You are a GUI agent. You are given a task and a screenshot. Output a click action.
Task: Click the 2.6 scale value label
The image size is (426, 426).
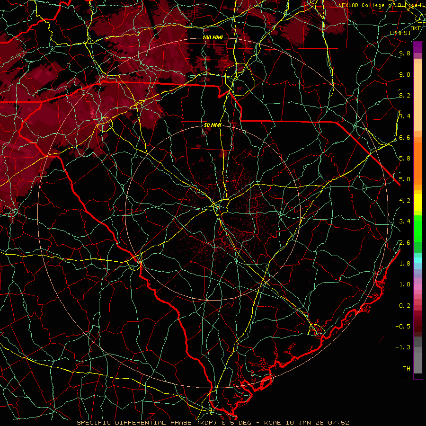405,242
